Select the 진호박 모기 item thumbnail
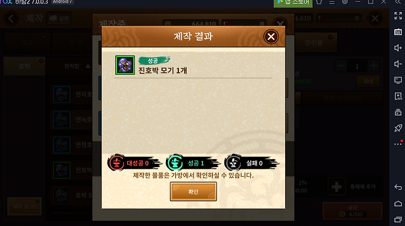405x226 pixels. 125,65
